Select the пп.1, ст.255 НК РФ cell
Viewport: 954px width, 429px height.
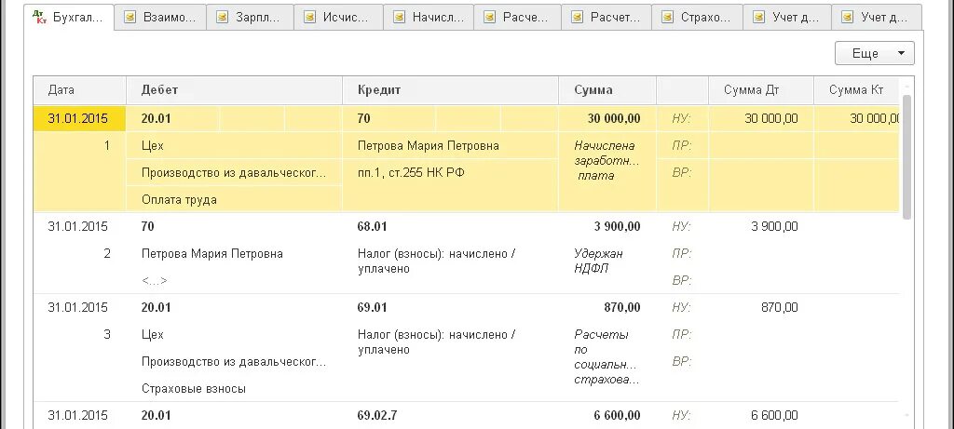(x=411, y=172)
